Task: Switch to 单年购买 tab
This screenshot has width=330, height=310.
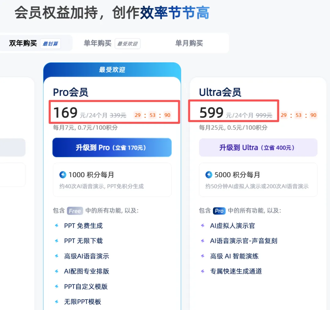Action: tap(112, 43)
